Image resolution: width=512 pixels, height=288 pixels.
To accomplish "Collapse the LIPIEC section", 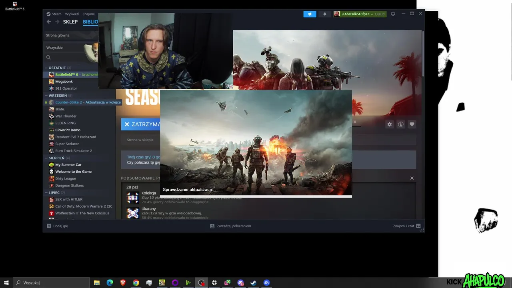I will (55, 192).
